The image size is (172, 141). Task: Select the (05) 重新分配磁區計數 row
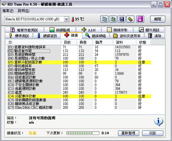[x=79, y=62]
